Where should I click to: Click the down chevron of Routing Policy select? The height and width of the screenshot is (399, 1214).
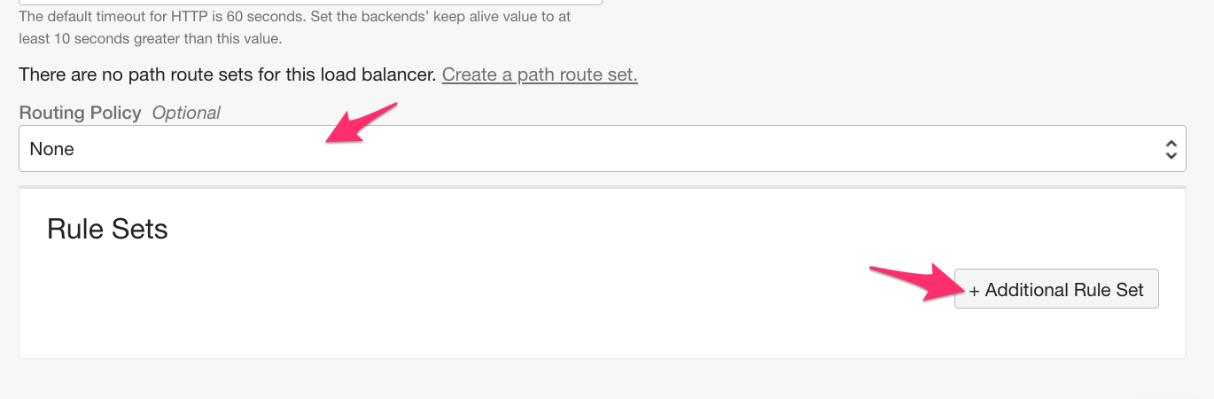(x=1171, y=156)
